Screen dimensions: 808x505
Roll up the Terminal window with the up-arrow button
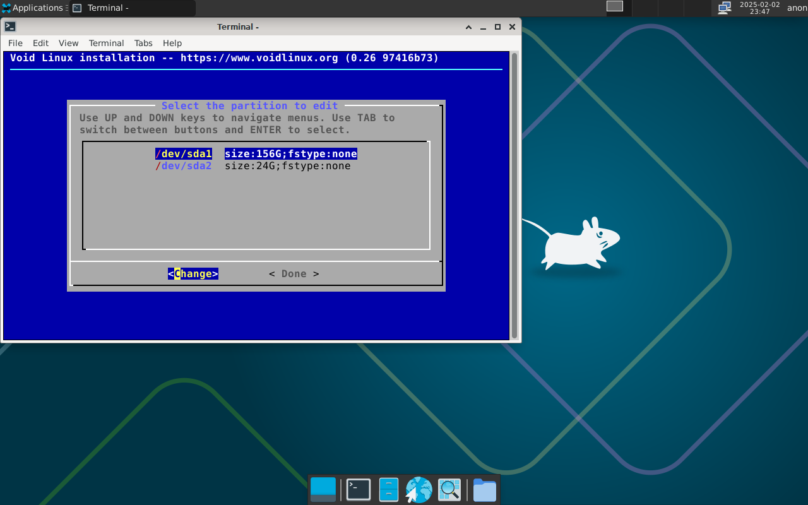[x=468, y=27]
